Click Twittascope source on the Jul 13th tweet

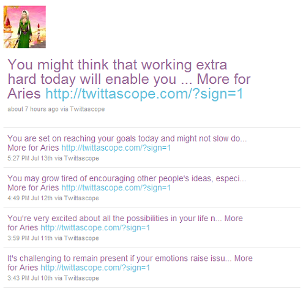(81, 158)
